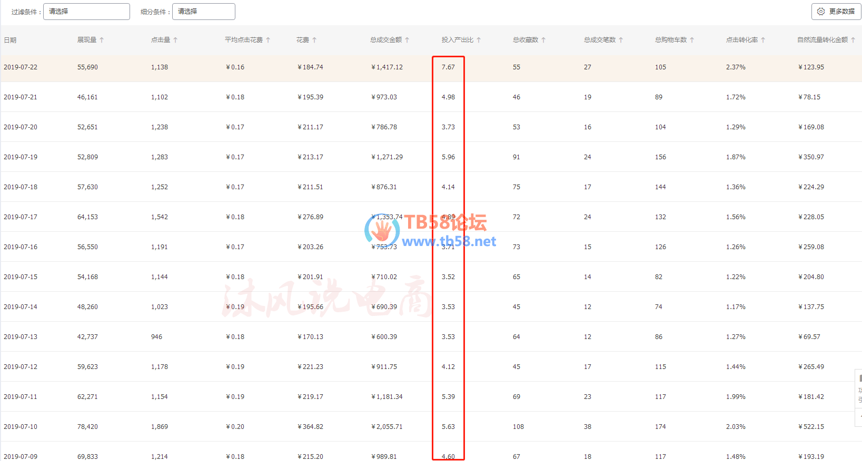
Task: Select the 2019-07-22 date cell
Action: tap(21, 67)
